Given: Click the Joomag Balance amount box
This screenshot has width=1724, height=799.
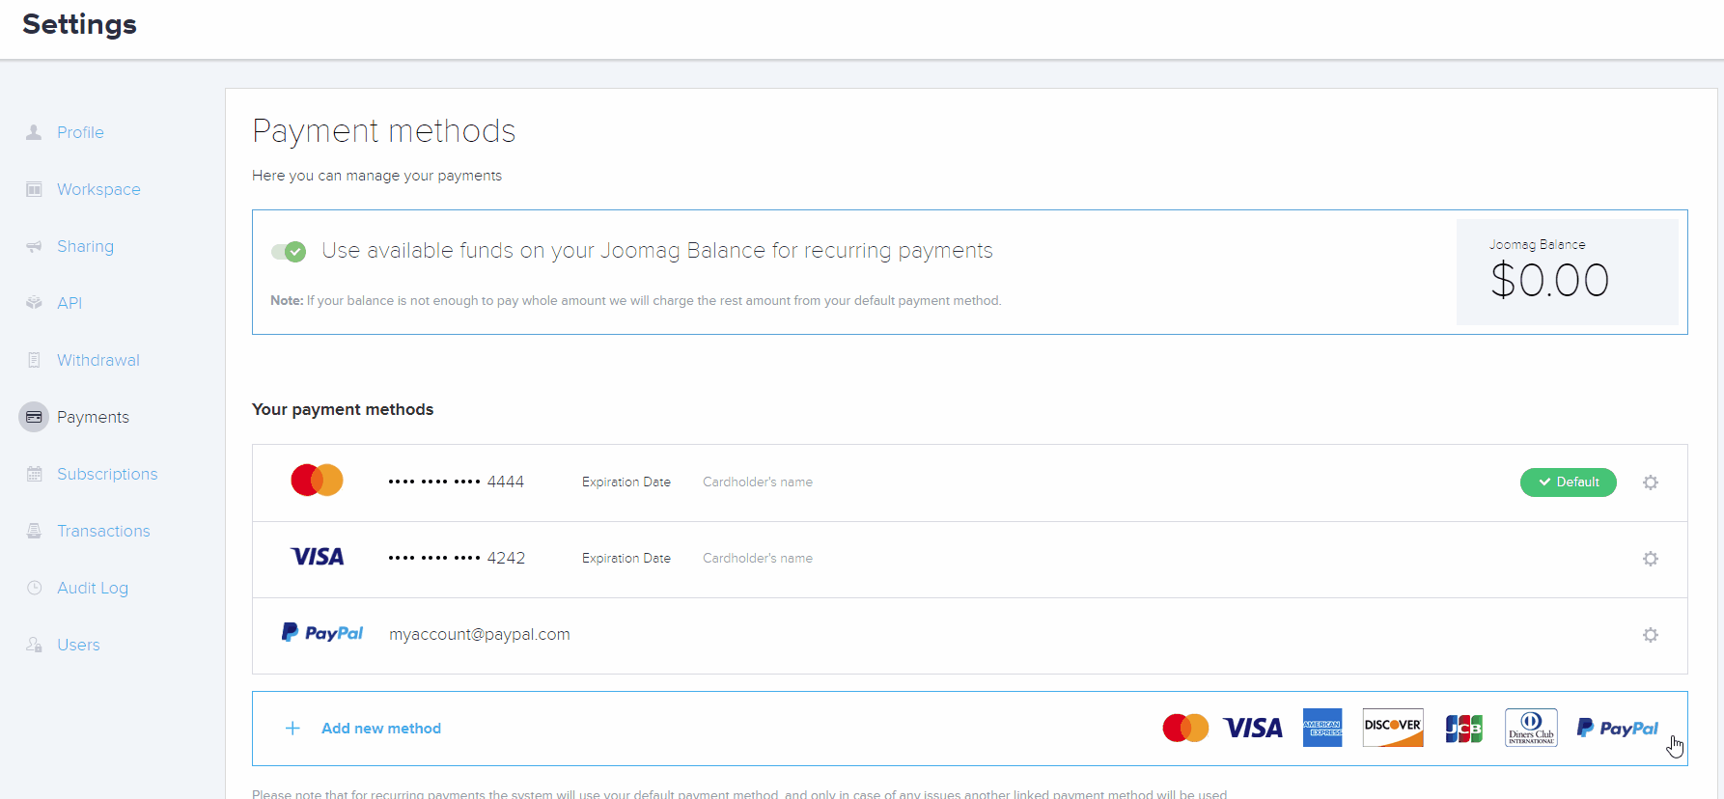Looking at the screenshot, I should [x=1567, y=272].
